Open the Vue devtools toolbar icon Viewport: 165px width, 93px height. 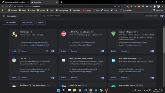click(135, 6)
